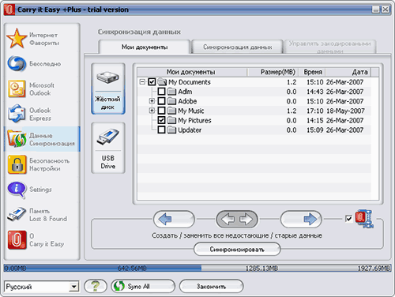
Task: Expand the Adobe folder node
Action: tap(152, 101)
